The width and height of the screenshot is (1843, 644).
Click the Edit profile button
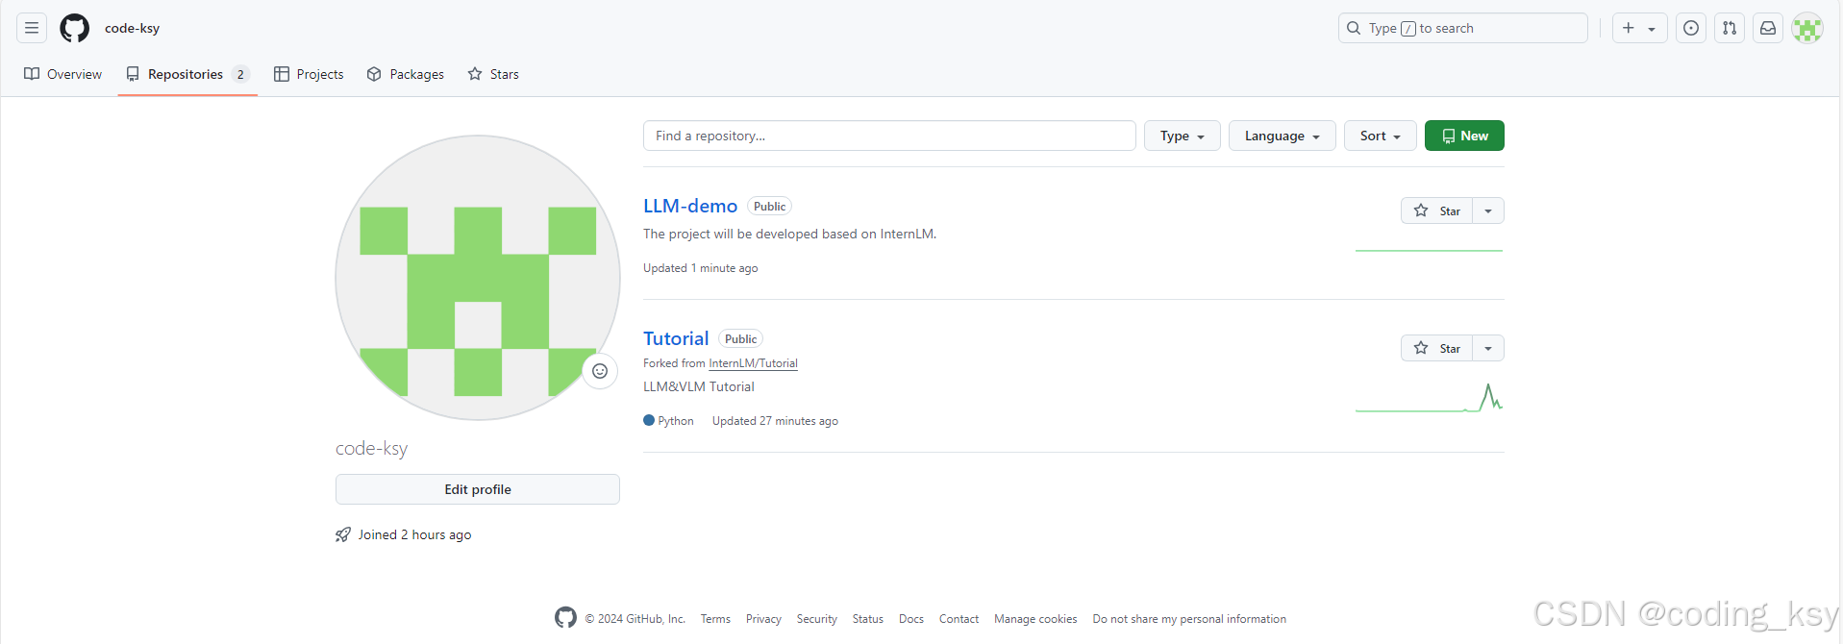pos(478,489)
